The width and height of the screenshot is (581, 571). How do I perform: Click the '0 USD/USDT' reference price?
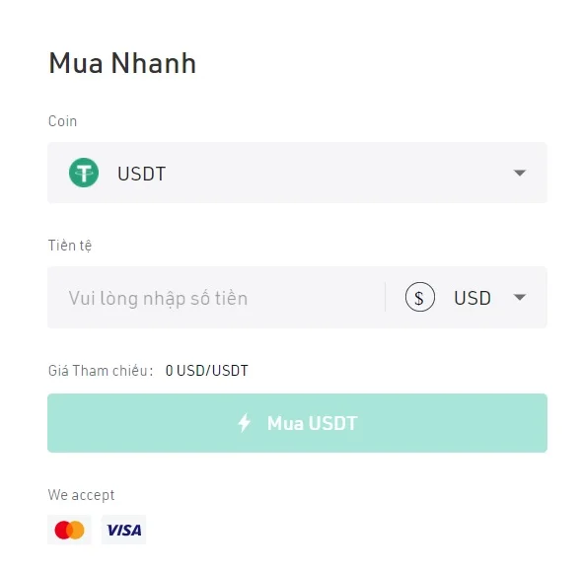tap(207, 371)
